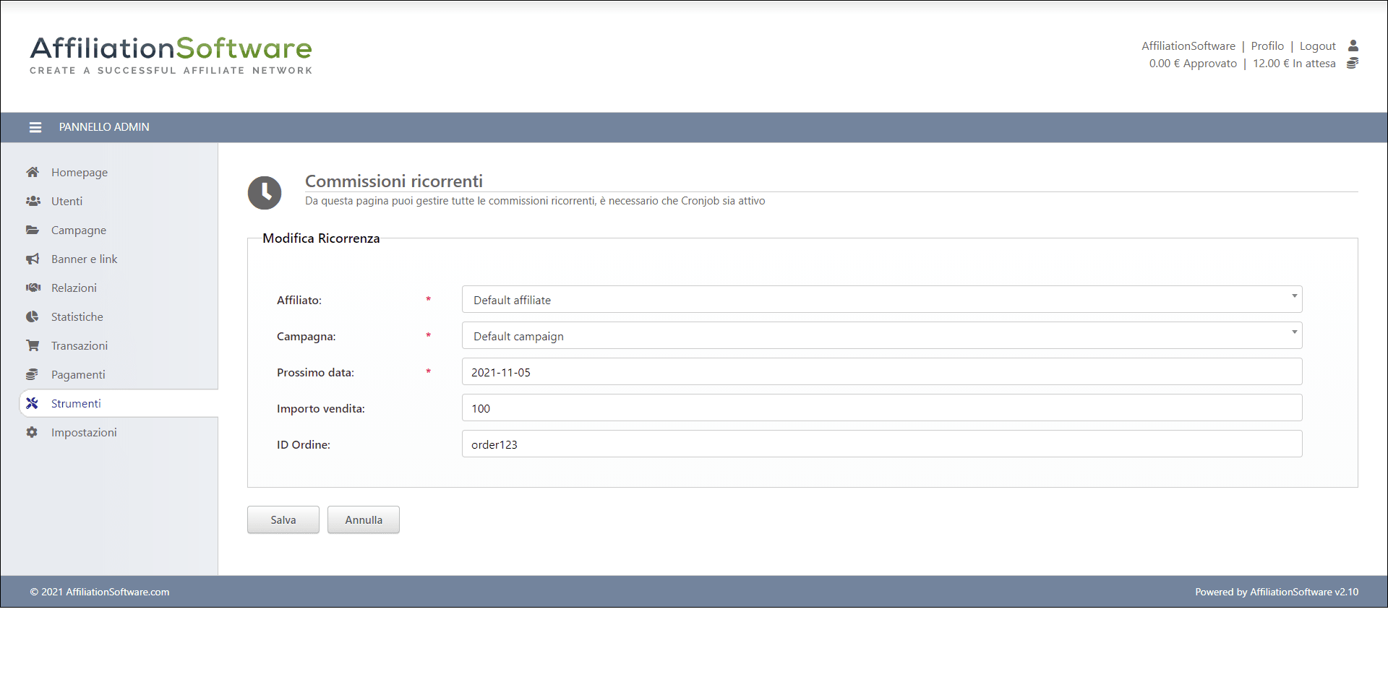Click the hamburger menu icon
Viewport: 1388px width, 677px height.
[35, 127]
